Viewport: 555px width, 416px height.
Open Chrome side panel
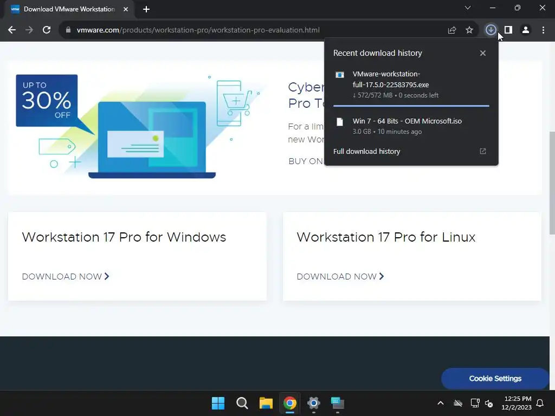pos(508,30)
